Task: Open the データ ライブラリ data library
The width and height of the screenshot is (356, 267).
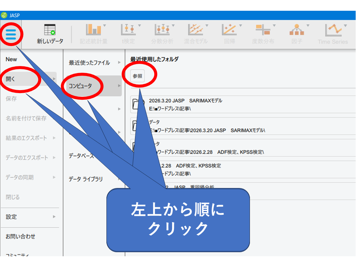Action: [x=86, y=179]
